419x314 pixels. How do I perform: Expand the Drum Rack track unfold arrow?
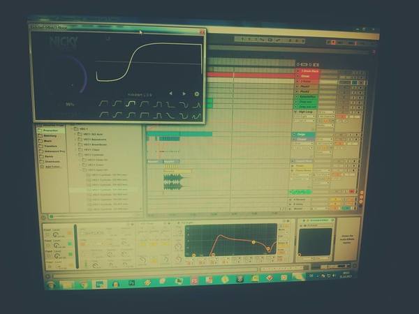(297, 71)
